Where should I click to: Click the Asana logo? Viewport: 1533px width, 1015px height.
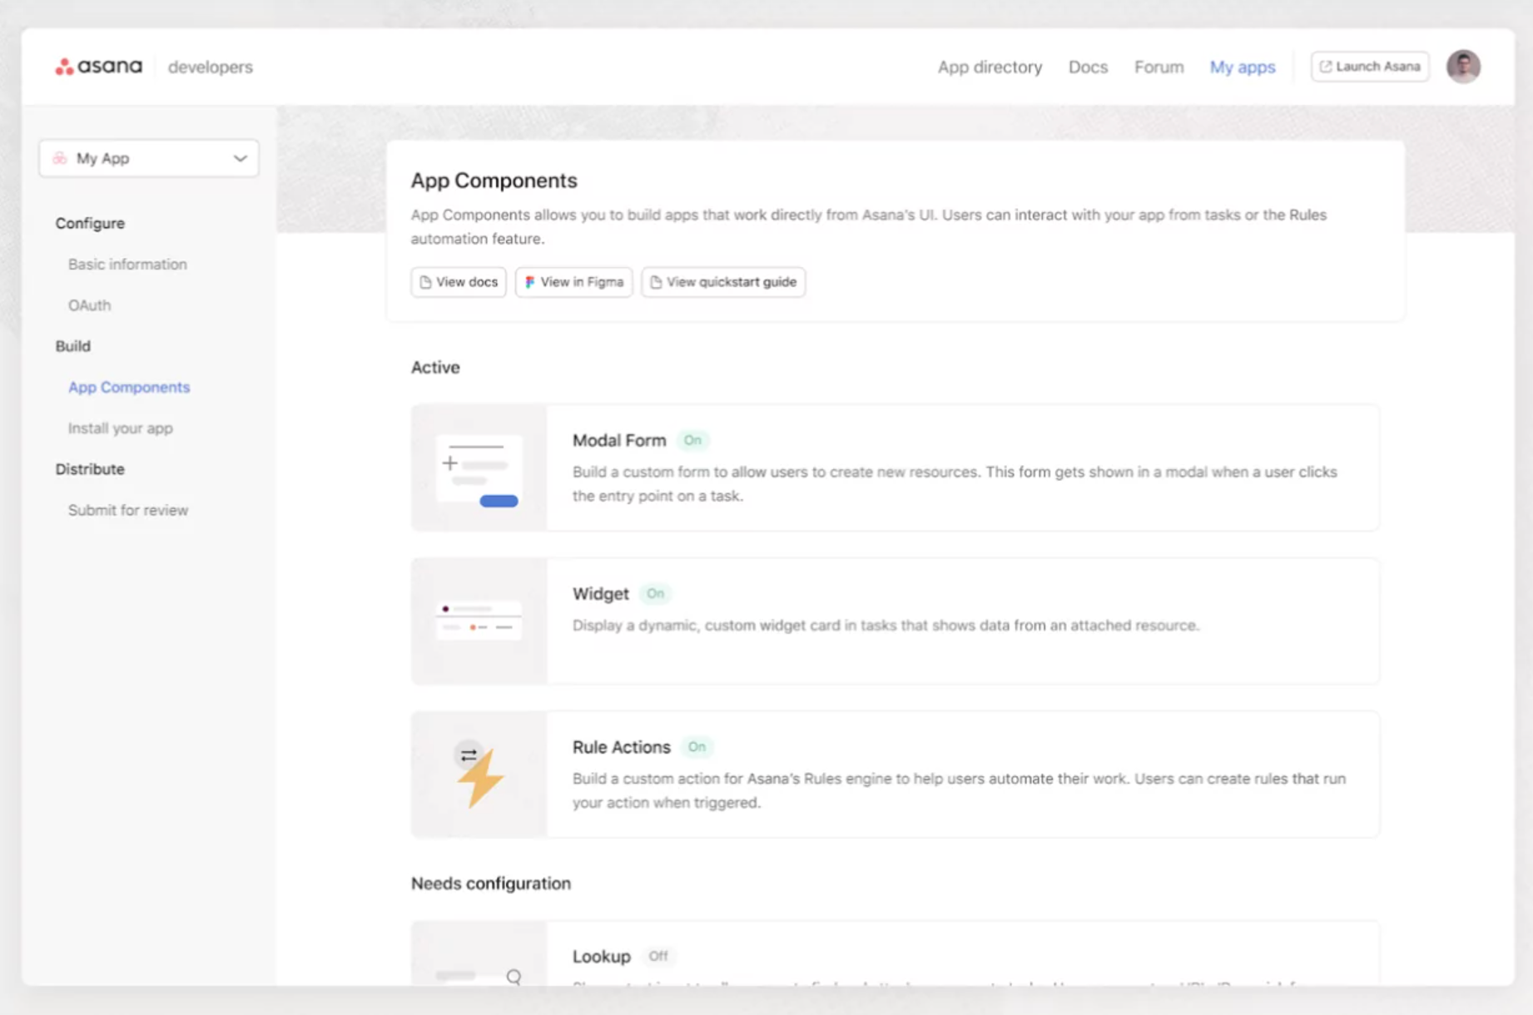tap(98, 67)
